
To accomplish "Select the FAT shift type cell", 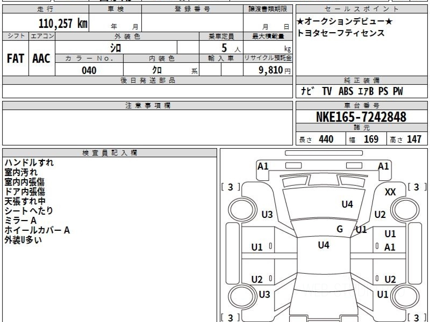I will (x=15, y=58).
